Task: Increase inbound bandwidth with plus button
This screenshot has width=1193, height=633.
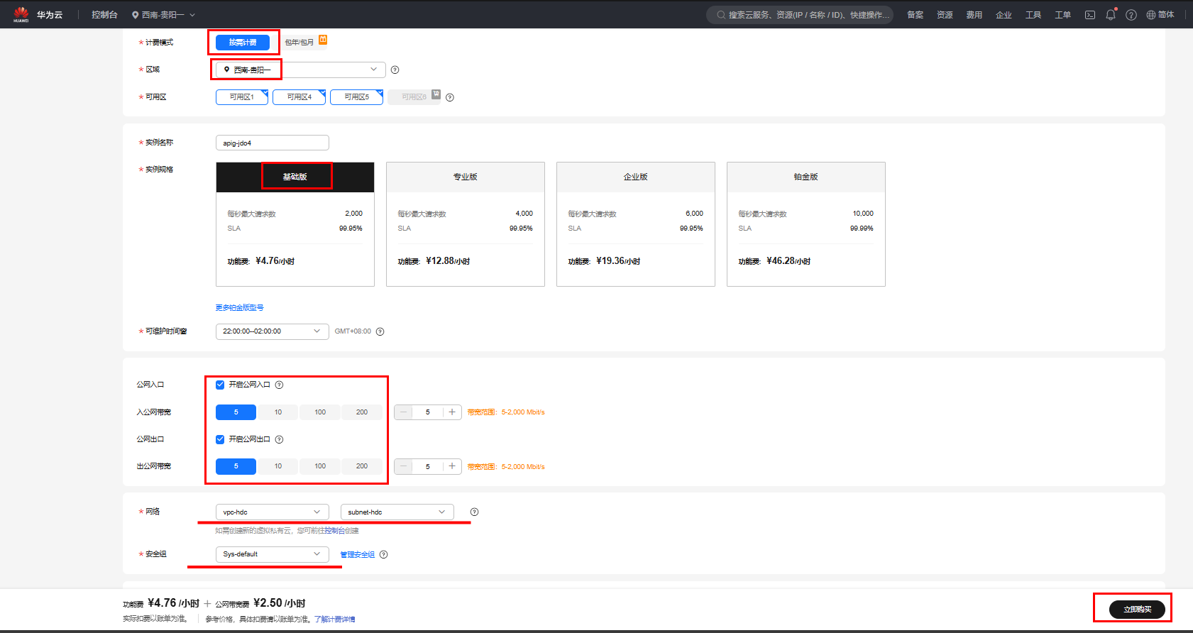Action: [452, 412]
